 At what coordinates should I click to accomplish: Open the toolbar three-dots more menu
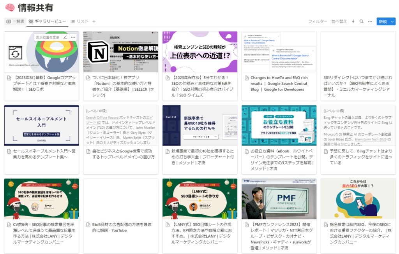pos(370,22)
